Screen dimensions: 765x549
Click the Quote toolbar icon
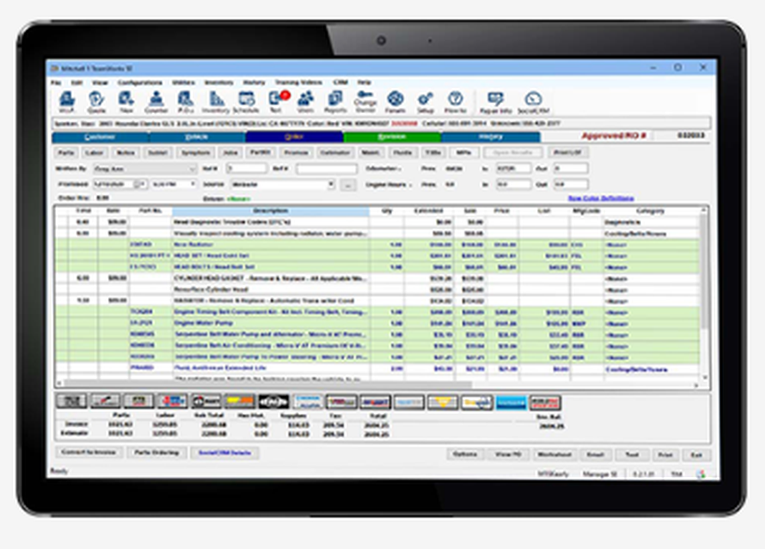click(96, 102)
